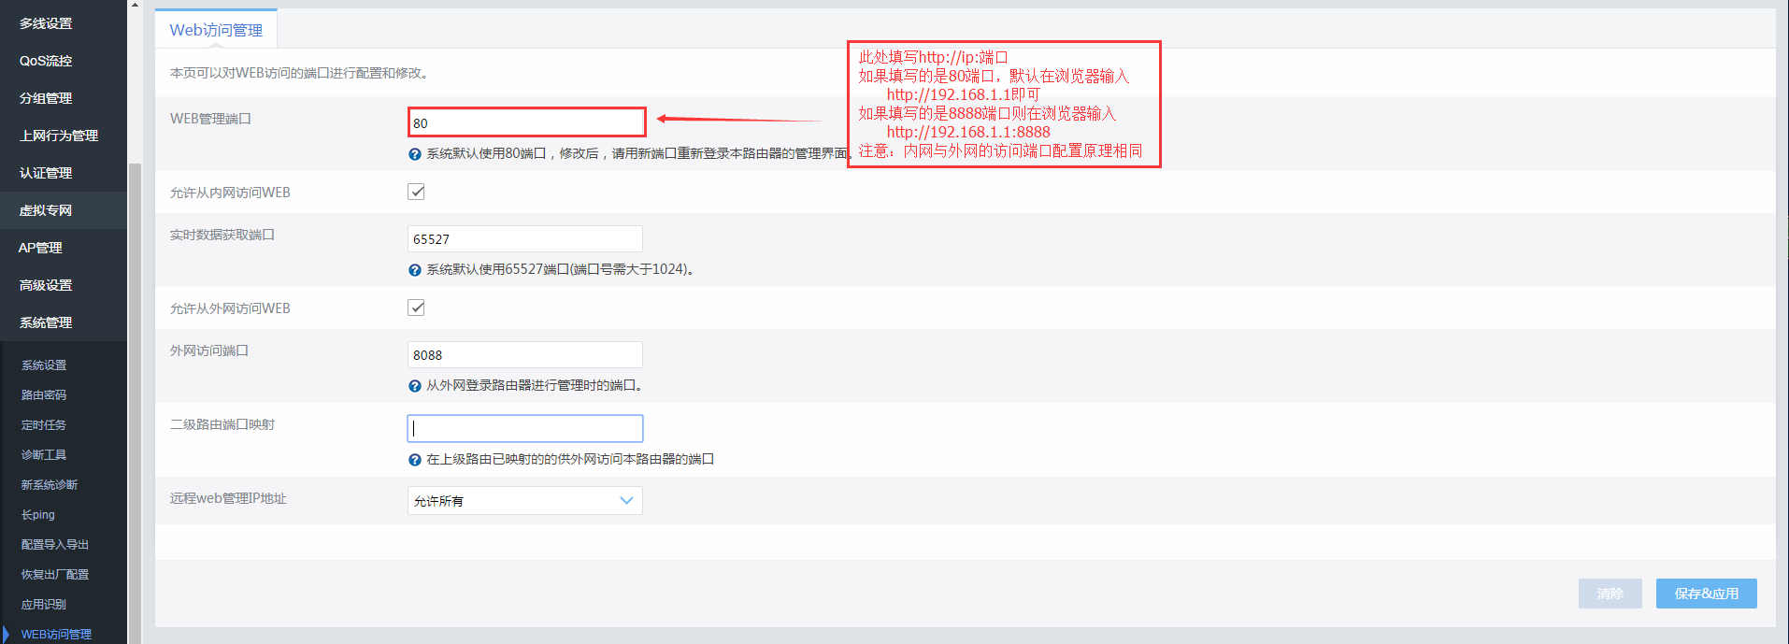Go to 诊断工具 sidebar item
1789x644 pixels.
tap(44, 455)
